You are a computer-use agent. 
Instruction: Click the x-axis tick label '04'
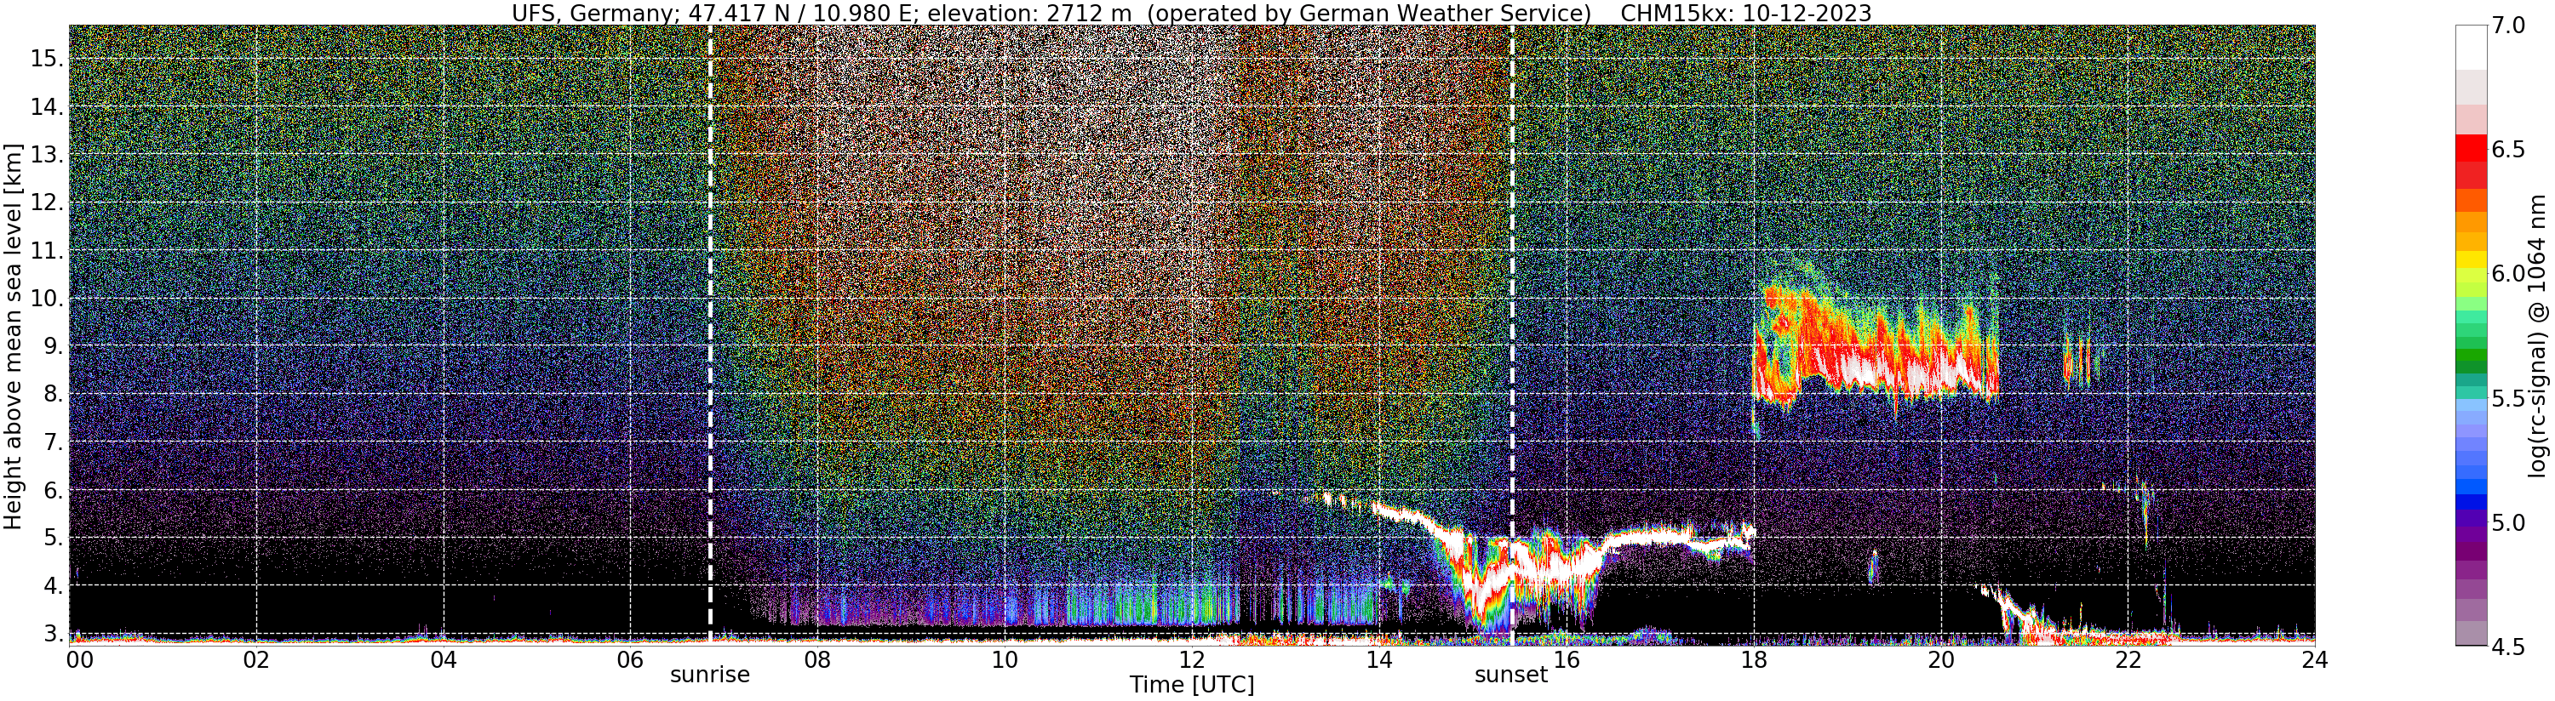tap(444, 659)
